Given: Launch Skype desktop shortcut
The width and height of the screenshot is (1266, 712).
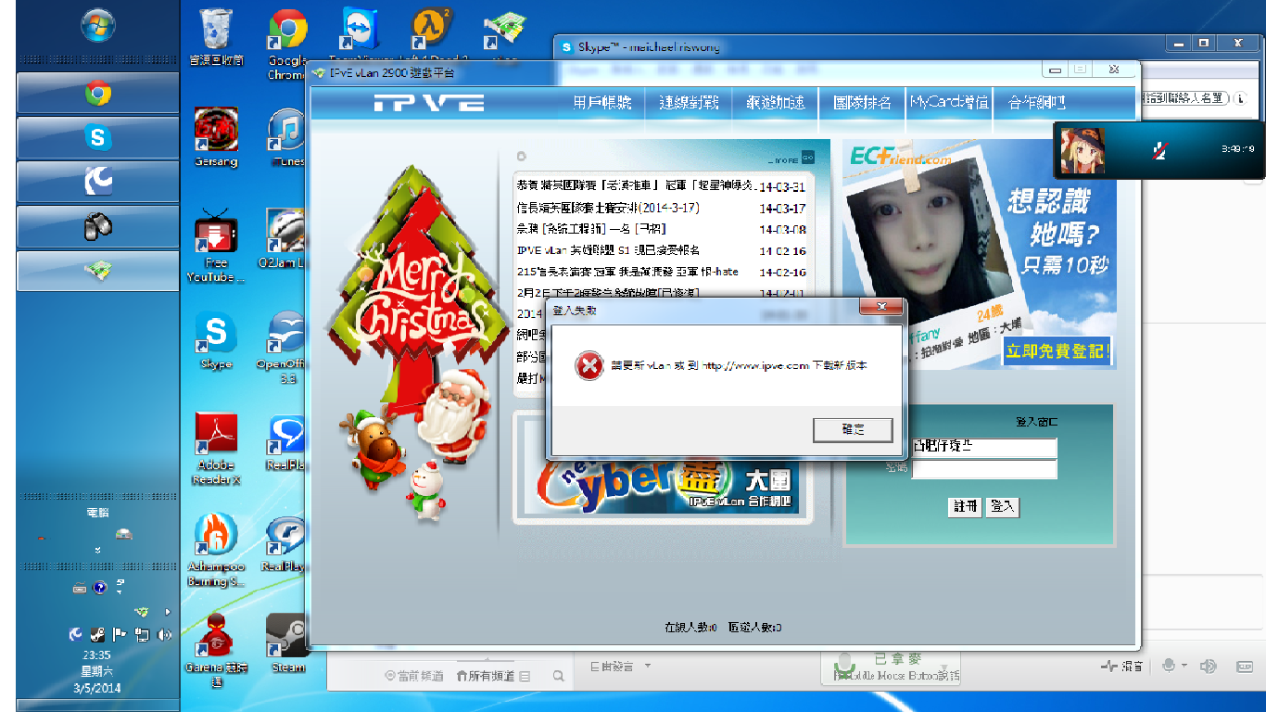Looking at the screenshot, I should pyautogui.click(x=216, y=340).
